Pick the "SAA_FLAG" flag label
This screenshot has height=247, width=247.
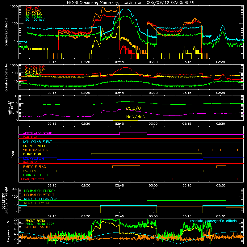30,162
